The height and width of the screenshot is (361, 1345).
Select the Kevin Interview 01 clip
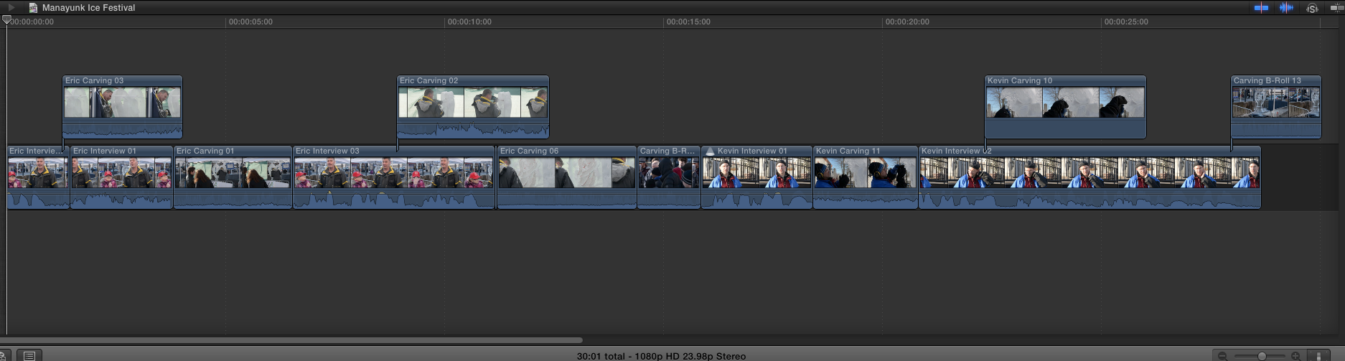click(x=757, y=177)
